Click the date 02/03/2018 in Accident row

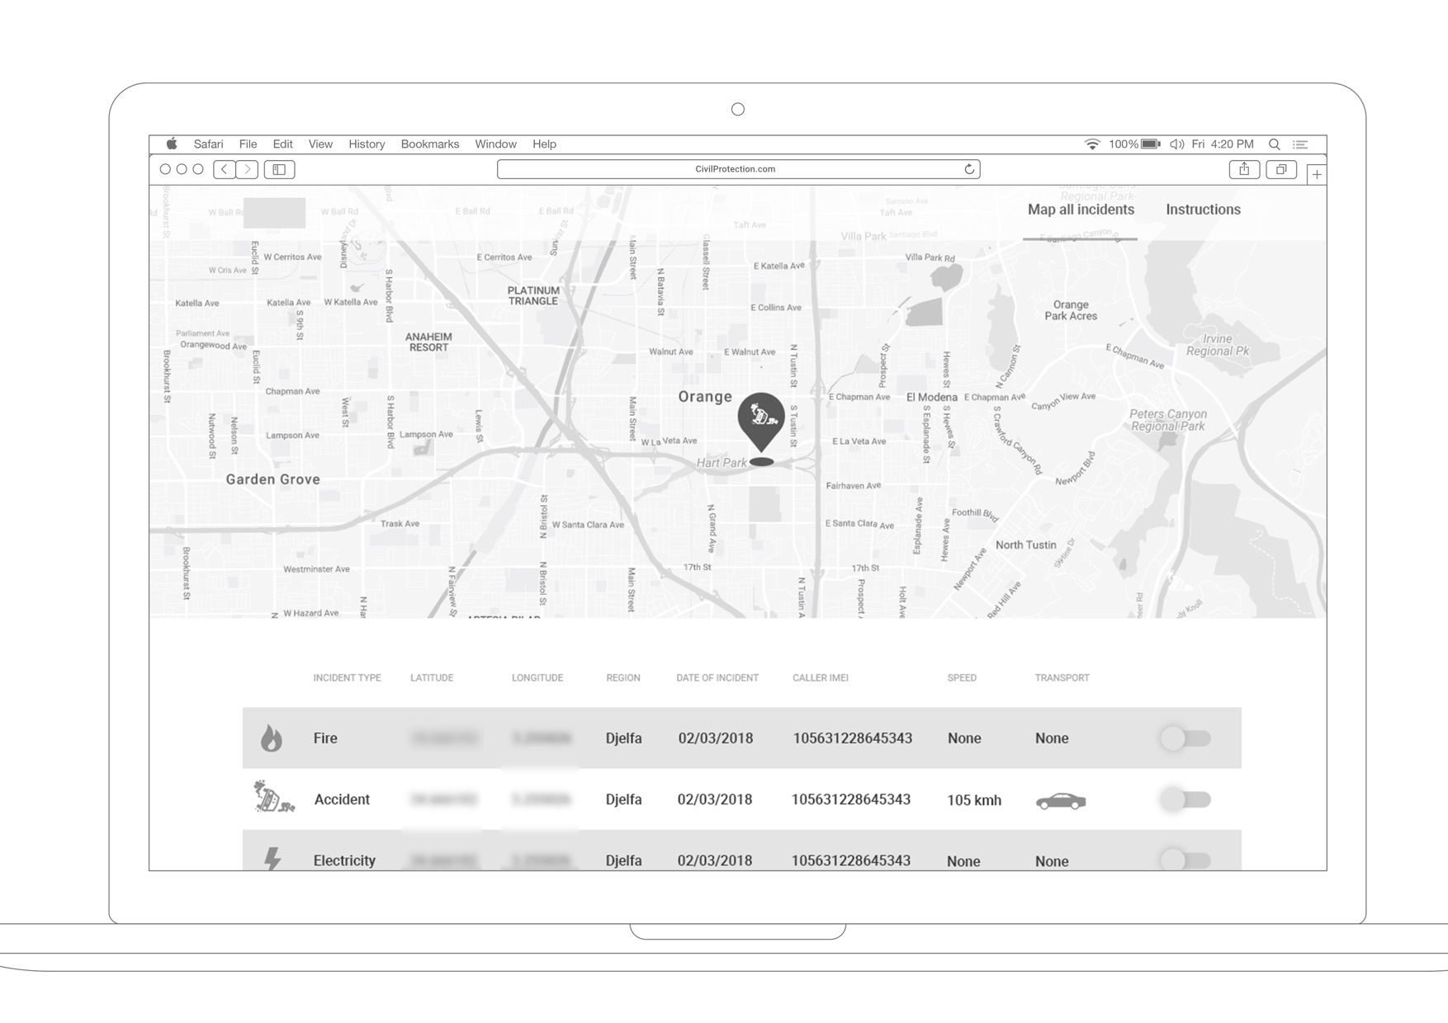(x=715, y=799)
